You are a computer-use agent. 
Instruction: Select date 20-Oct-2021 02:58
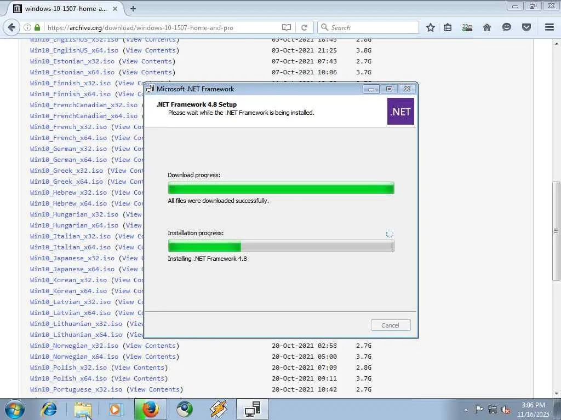(x=304, y=346)
